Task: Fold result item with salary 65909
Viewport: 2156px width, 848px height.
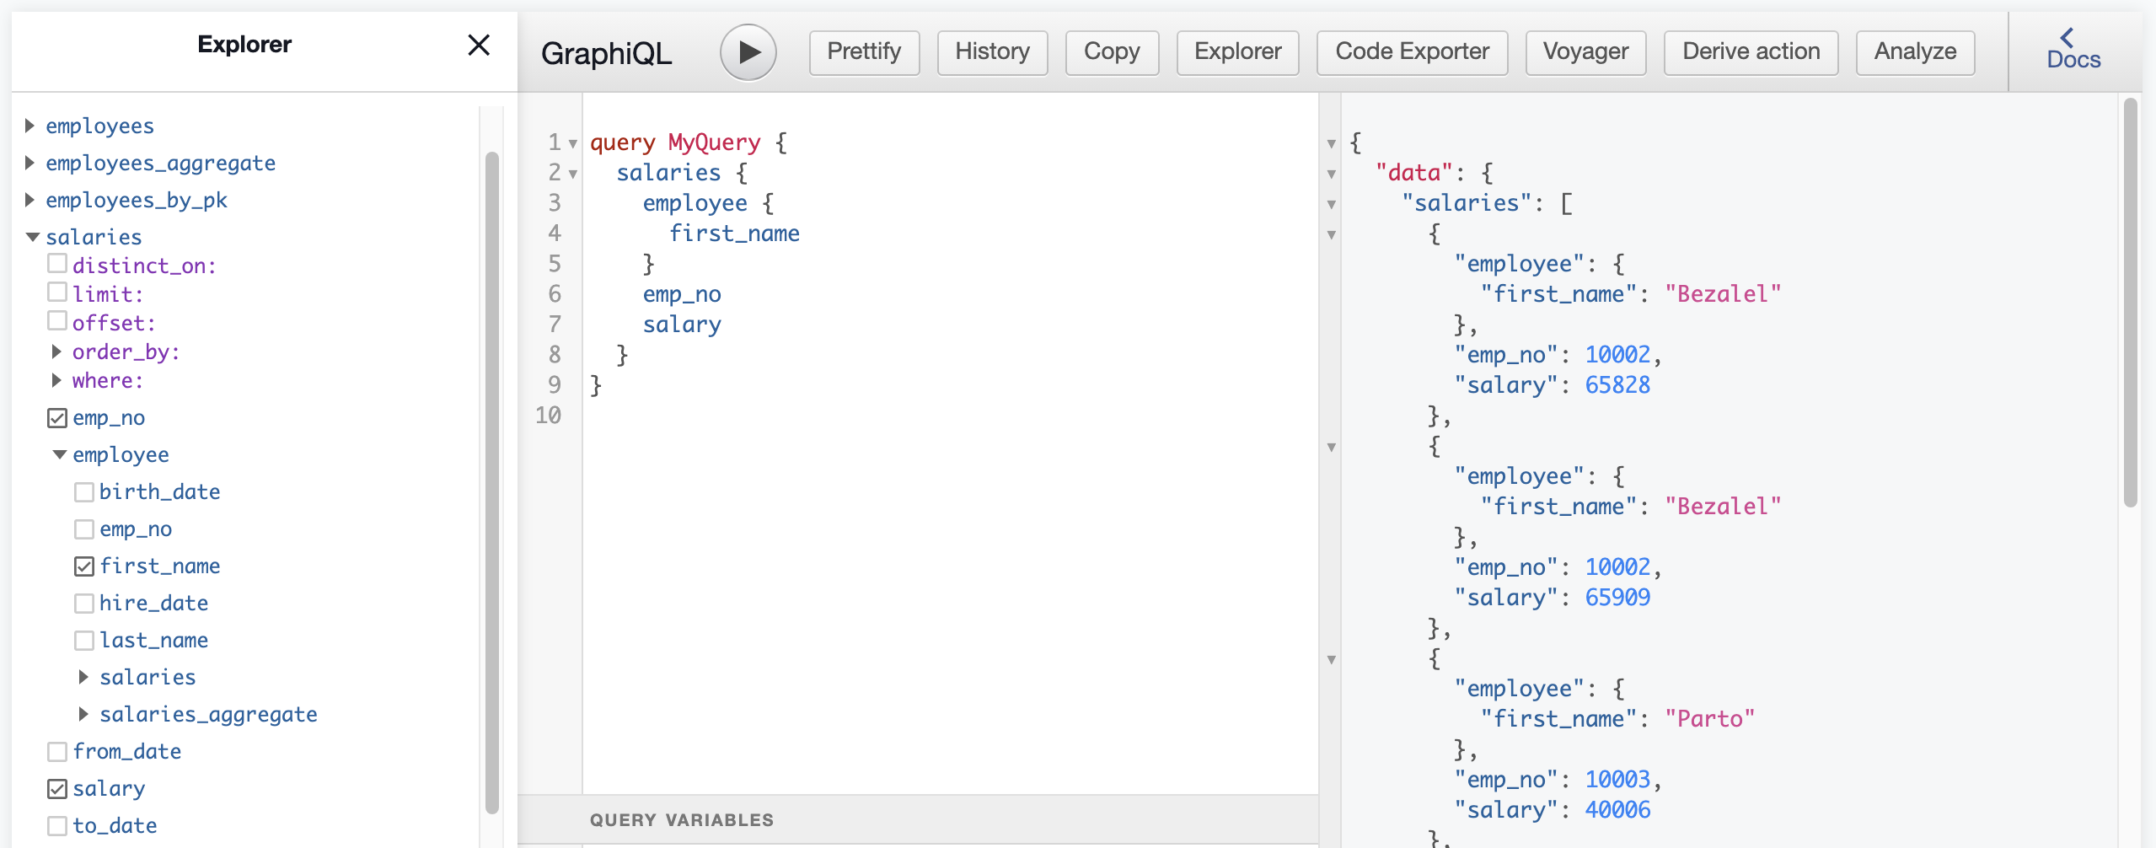Action: (1332, 448)
